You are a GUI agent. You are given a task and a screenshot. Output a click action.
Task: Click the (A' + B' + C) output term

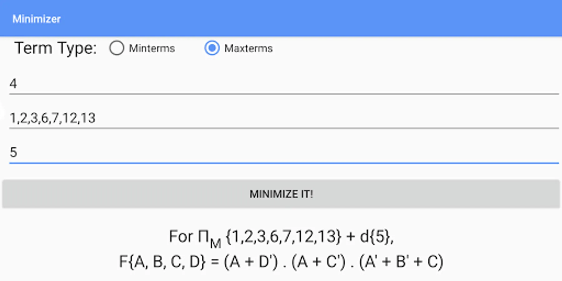click(x=401, y=262)
